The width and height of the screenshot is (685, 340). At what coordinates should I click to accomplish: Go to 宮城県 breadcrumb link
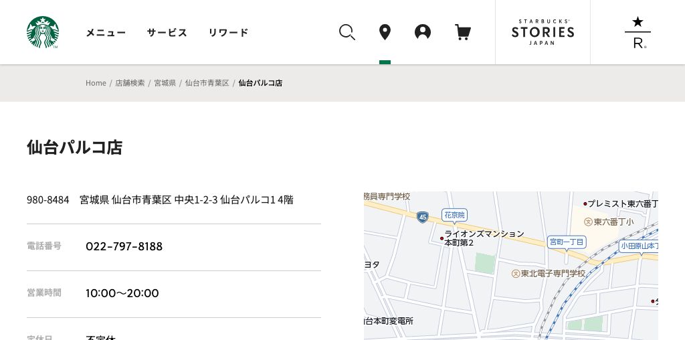pyautogui.click(x=165, y=83)
